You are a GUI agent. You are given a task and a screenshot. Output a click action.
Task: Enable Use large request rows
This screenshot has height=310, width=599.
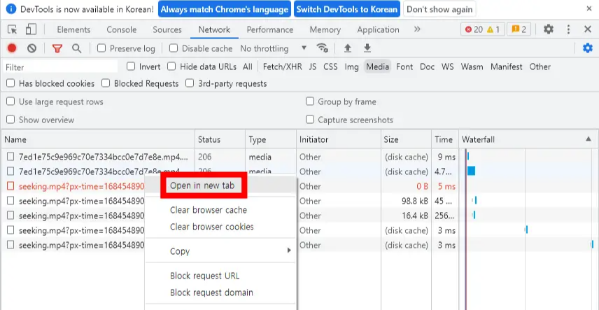[x=10, y=101]
